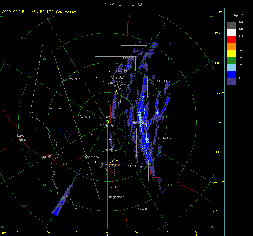Click the -150 tick on the bottom axis
Viewport: 253px width, 236px height.
[17, 232]
